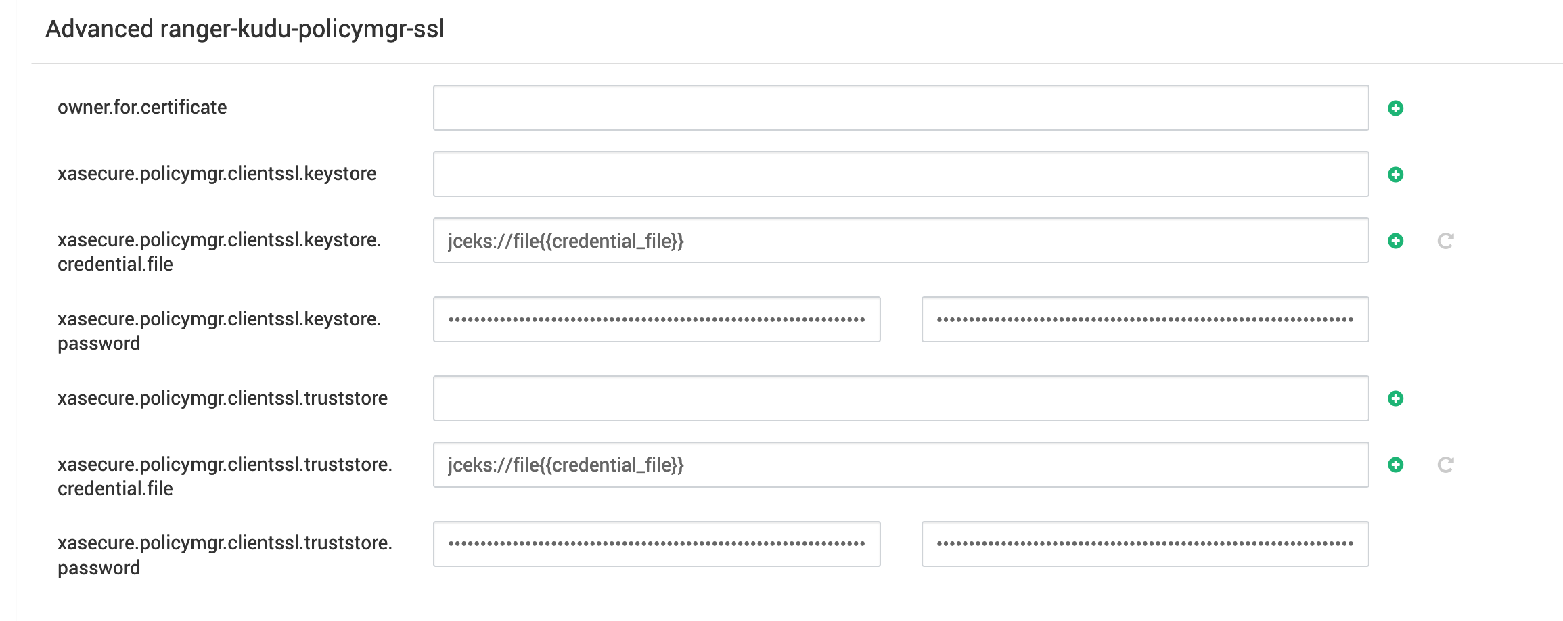Click green plus icon for clientssl.keystore field
This screenshot has width=1563, height=621.
(x=1395, y=175)
